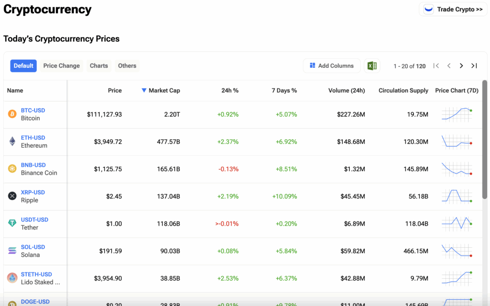Screen dimensions: 490x306
Task: Click the Bitcoin coin icon
Action: pyautogui.click(x=12, y=114)
